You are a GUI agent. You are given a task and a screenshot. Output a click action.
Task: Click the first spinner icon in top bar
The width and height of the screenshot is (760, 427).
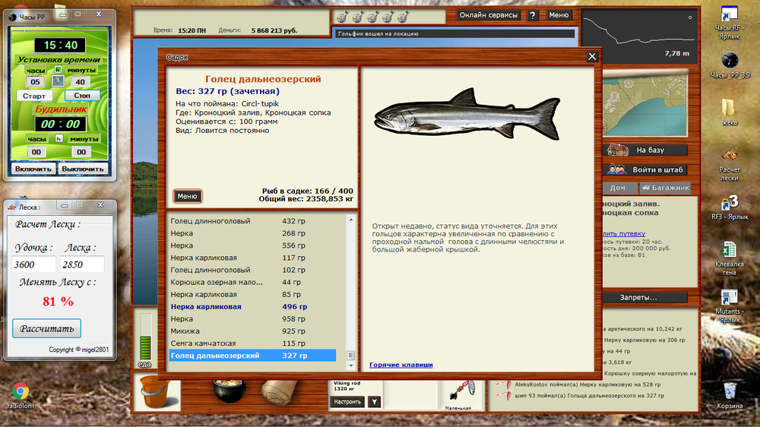click(342, 17)
